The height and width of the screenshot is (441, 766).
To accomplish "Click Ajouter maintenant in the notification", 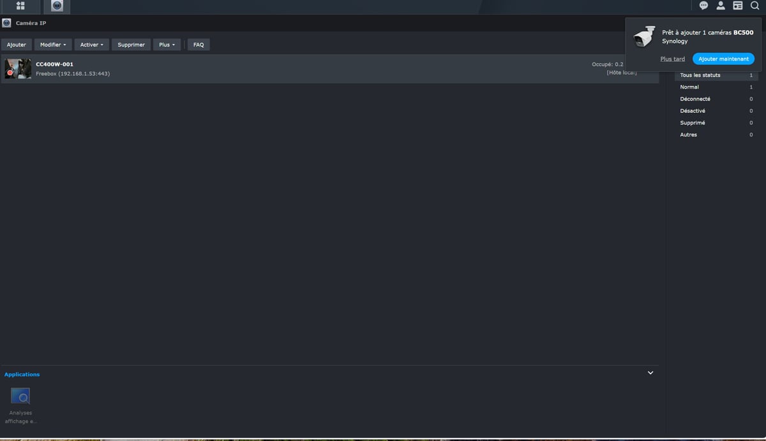I will pos(723,59).
